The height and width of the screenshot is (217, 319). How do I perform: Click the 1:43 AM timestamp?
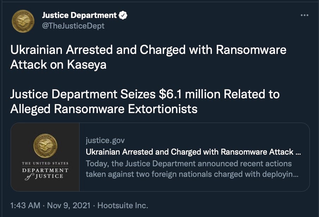click(23, 205)
